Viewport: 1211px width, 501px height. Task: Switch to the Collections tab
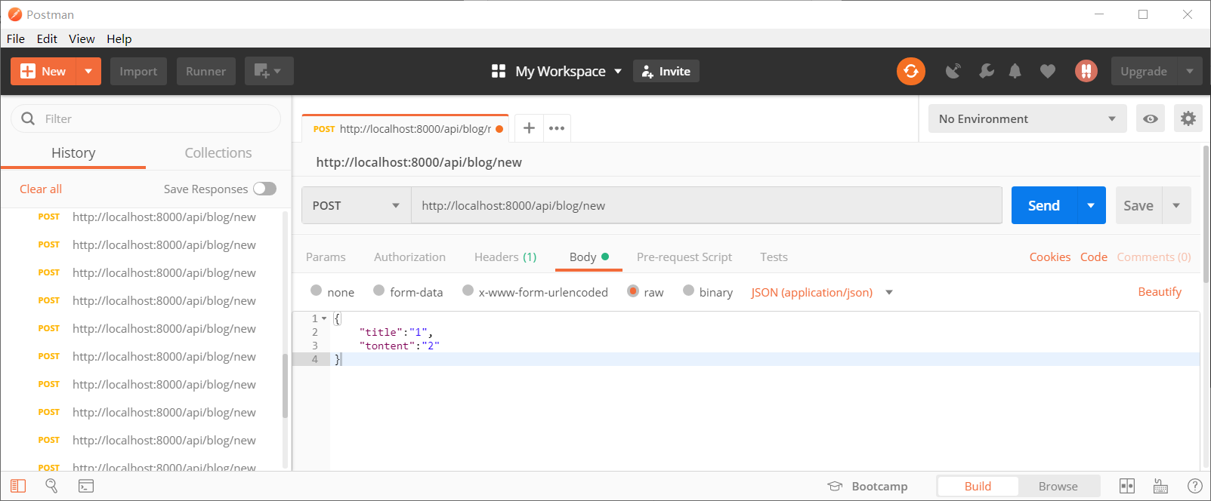point(218,153)
